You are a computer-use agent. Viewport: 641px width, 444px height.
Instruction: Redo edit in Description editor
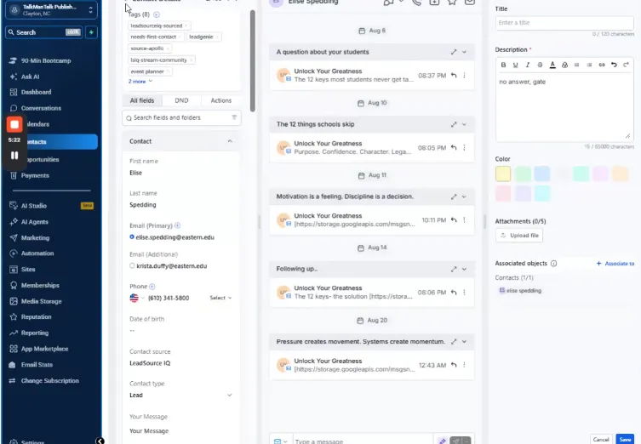tap(626, 65)
